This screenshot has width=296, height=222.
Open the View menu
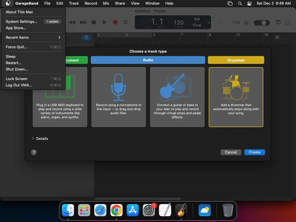click(135, 3)
